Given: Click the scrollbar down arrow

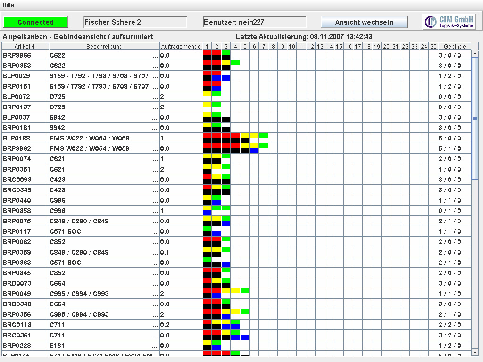Looking at the screenshot, I should tap(475, 352).
